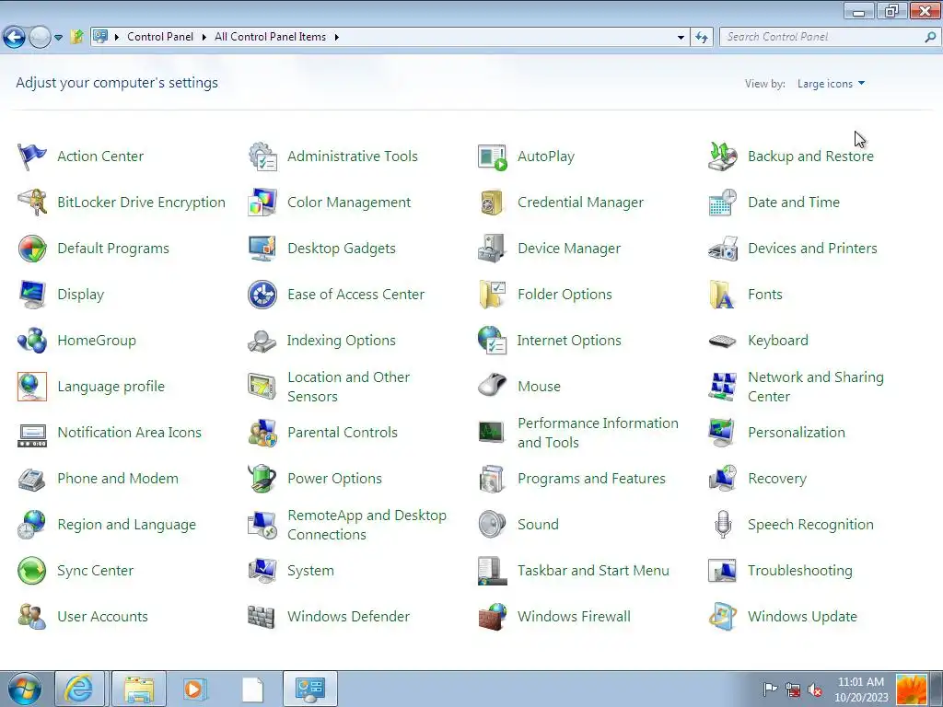Screen dimensions: 943x707
Task: Open Performance Information and Tools link
Action: pyautogui.click(x=598, y=433)
